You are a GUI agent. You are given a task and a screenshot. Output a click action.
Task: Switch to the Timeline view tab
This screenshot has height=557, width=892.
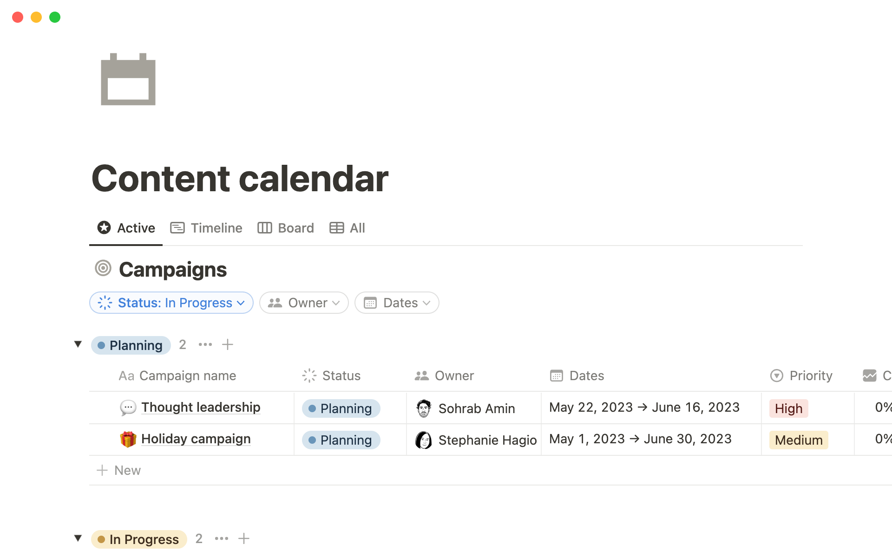coord(206,228)
